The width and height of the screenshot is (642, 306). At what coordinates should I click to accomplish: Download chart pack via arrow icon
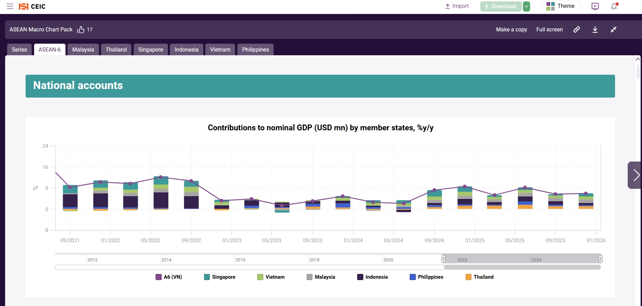(595, 30)
